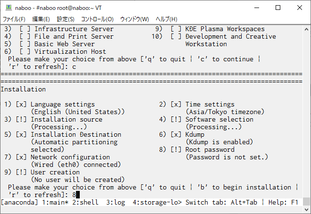
Task: Click the Basic Web Server checkbox
Action: 25,44
